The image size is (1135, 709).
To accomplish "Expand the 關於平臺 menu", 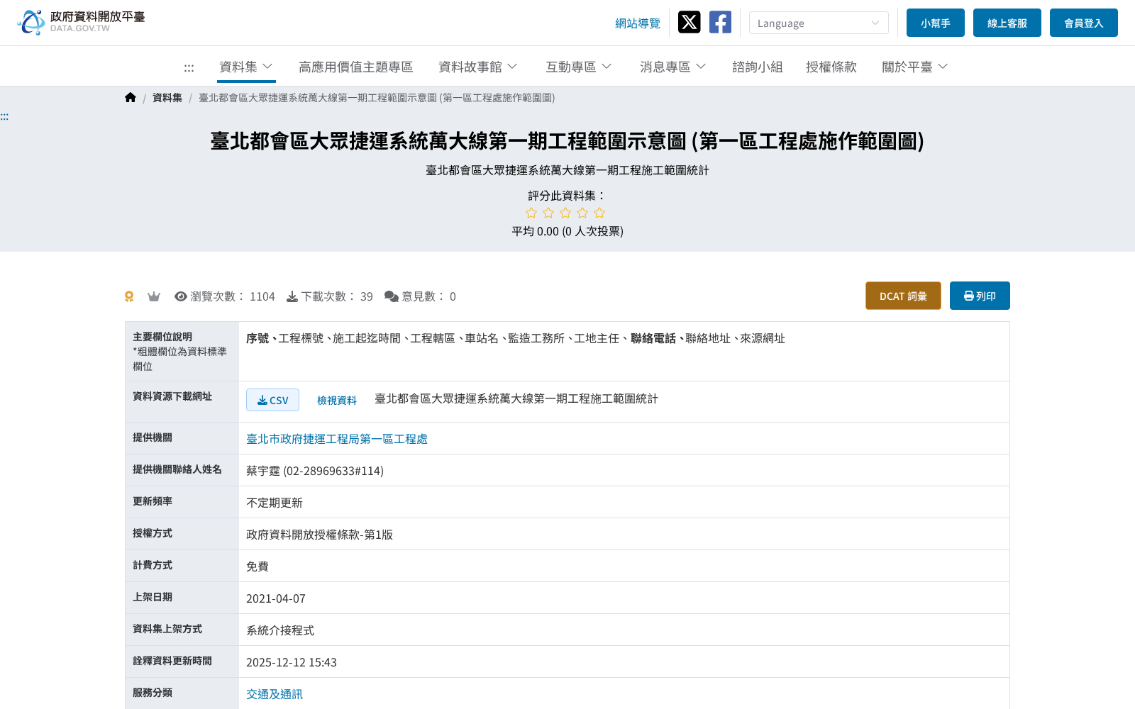I will 915,67.
